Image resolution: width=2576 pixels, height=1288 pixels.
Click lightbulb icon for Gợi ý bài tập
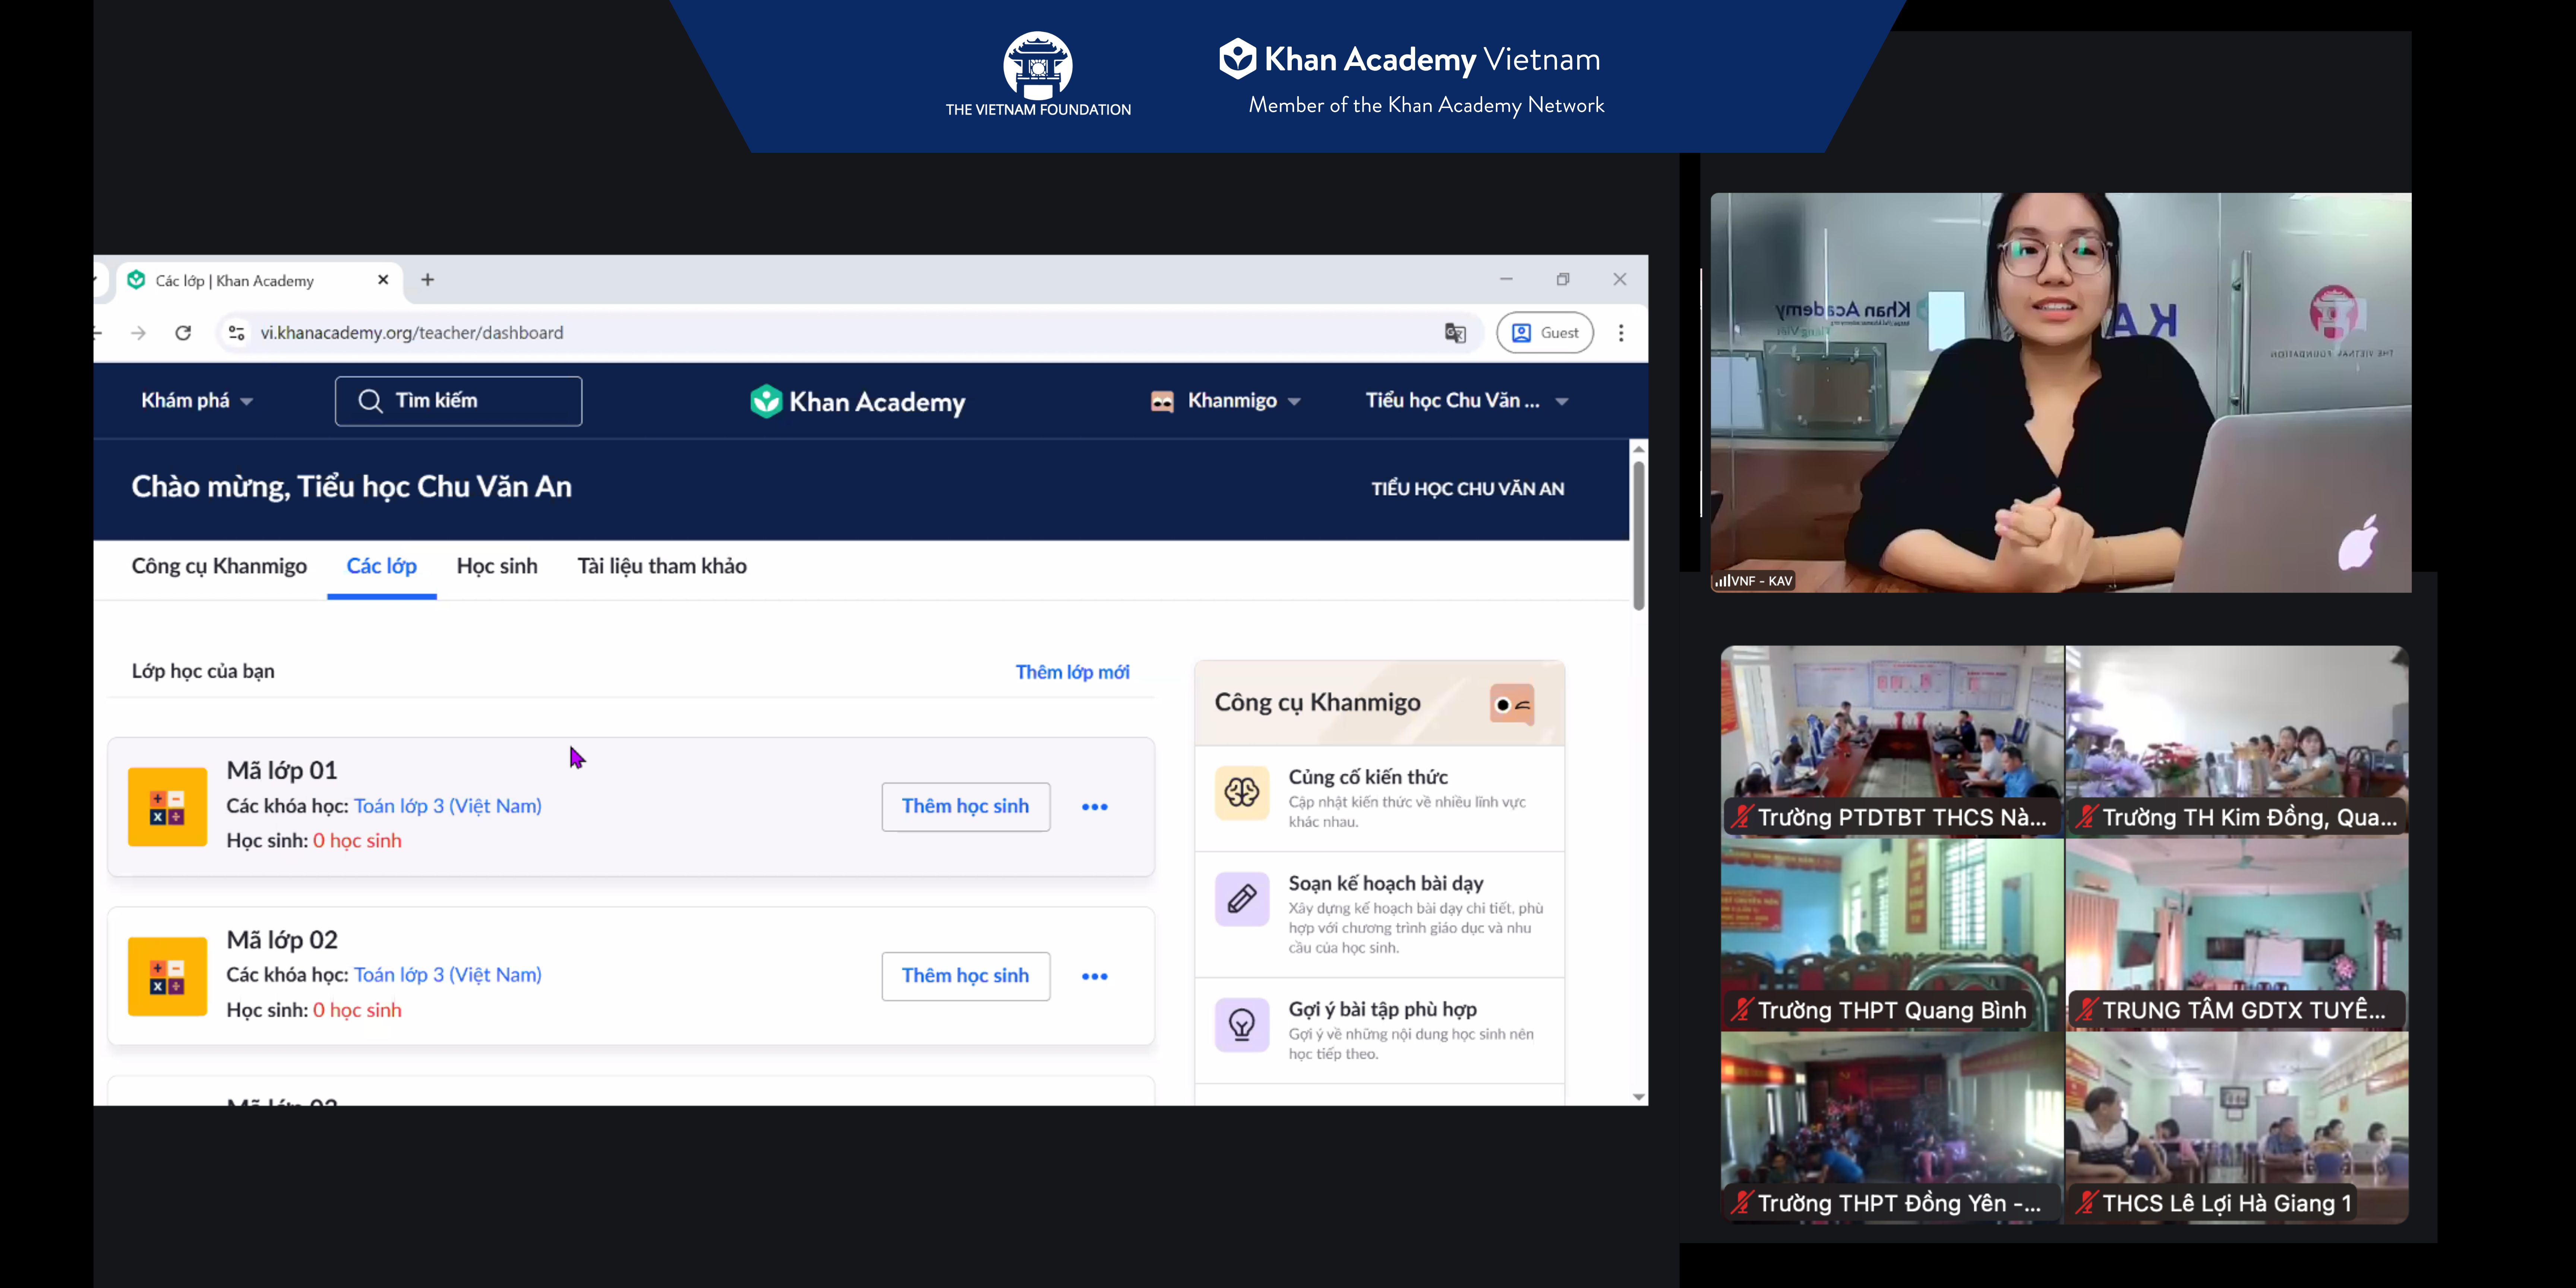tap(1242, 1025)
